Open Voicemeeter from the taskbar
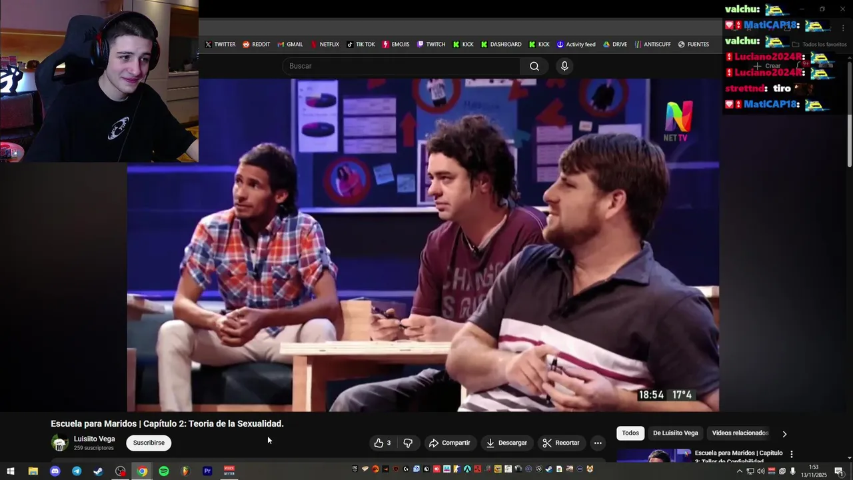The height and width of the screenshot is (480, 853). 229,471
